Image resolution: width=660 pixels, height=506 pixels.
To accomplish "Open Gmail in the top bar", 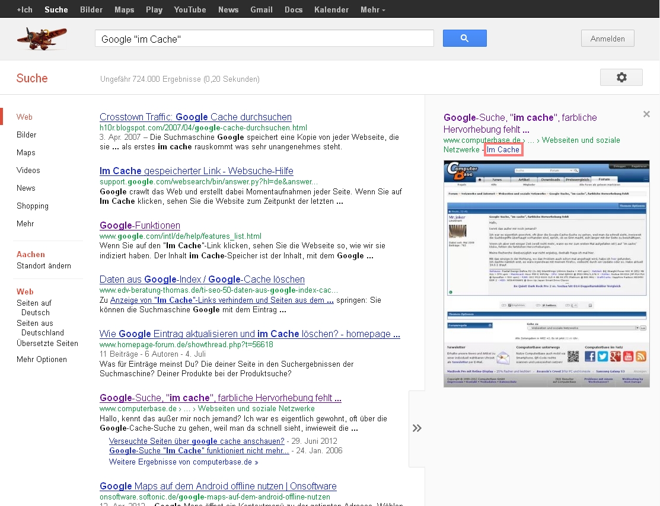I will 262,9.
